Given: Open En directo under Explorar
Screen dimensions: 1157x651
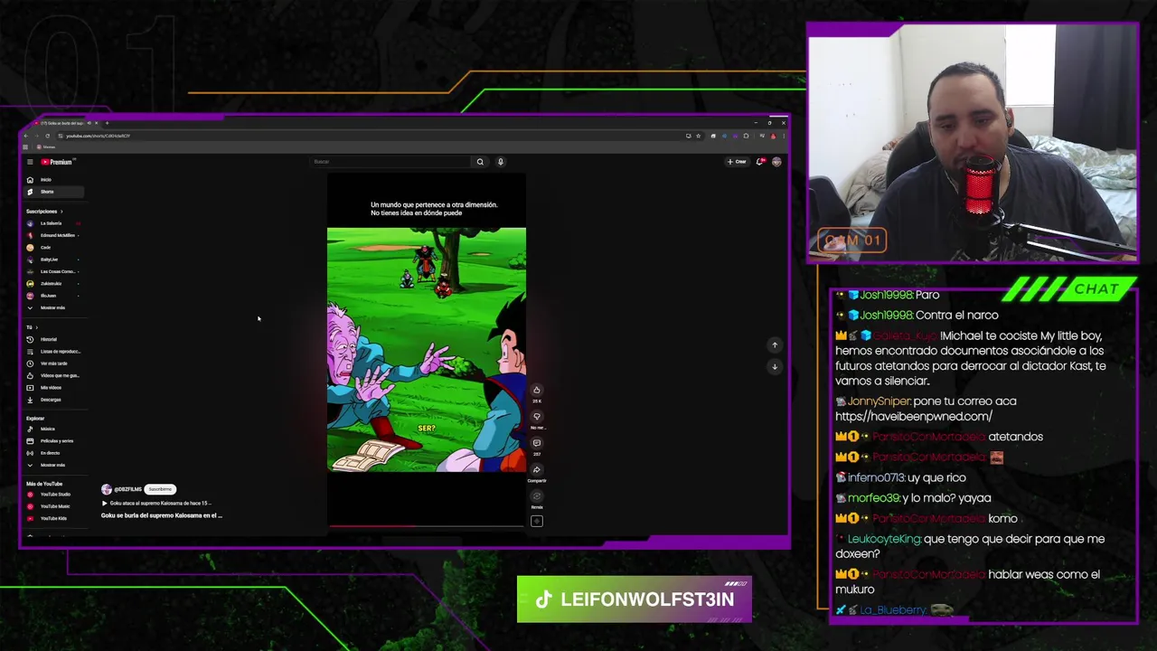Looking at the screenshot, I should pos(54,453).
